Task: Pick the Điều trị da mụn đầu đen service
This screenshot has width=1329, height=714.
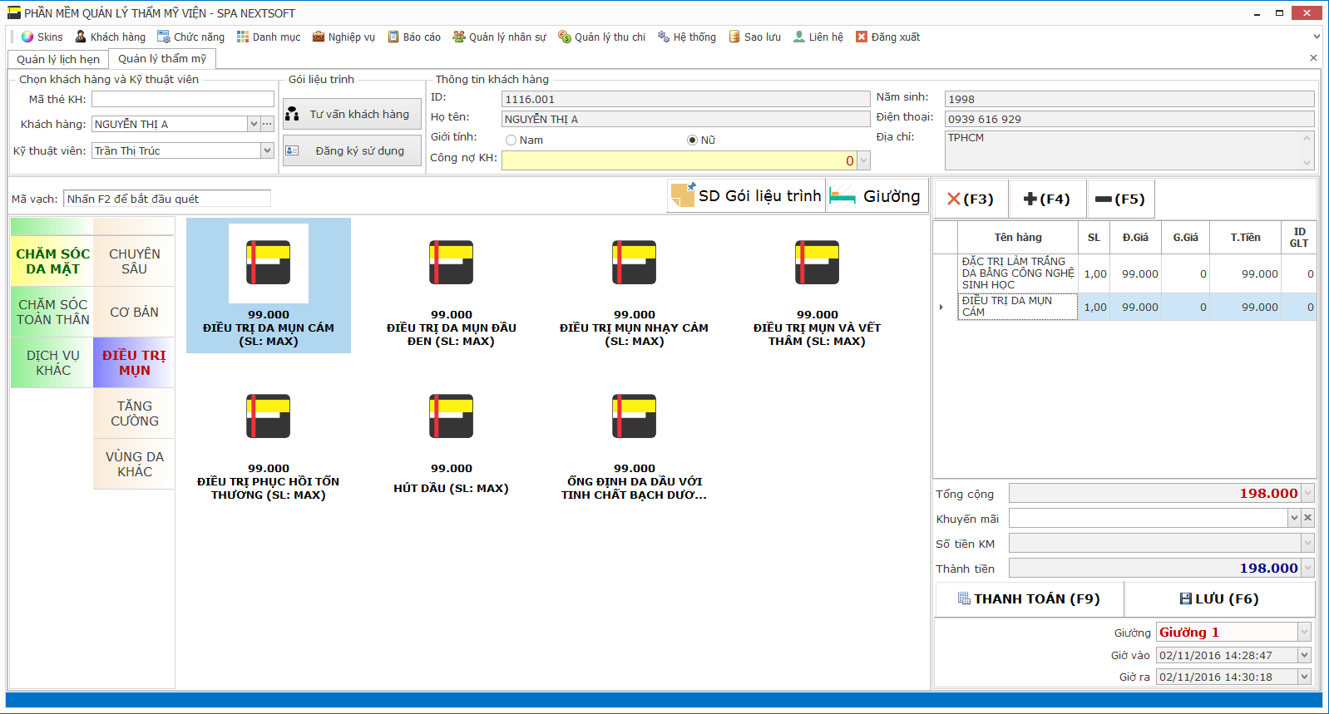Action: (451, 263)
